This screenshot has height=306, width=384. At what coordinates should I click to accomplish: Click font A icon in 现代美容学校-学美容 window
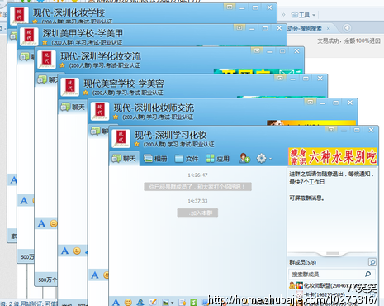[65, 251]
